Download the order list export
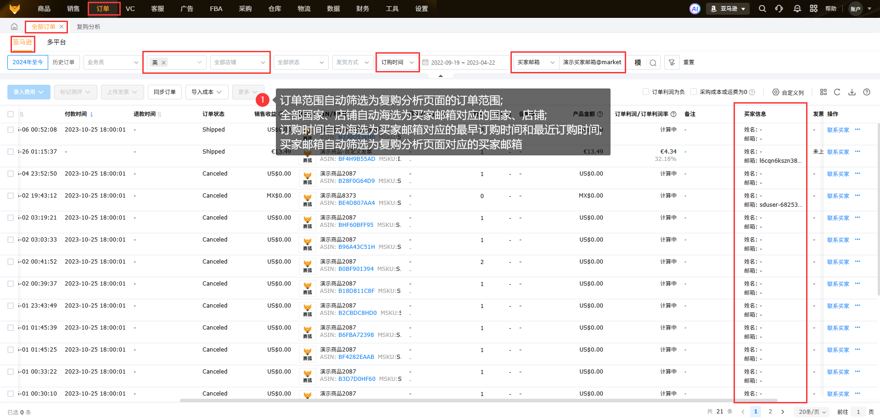Viewport: 880px width, 418px height. 852,92
